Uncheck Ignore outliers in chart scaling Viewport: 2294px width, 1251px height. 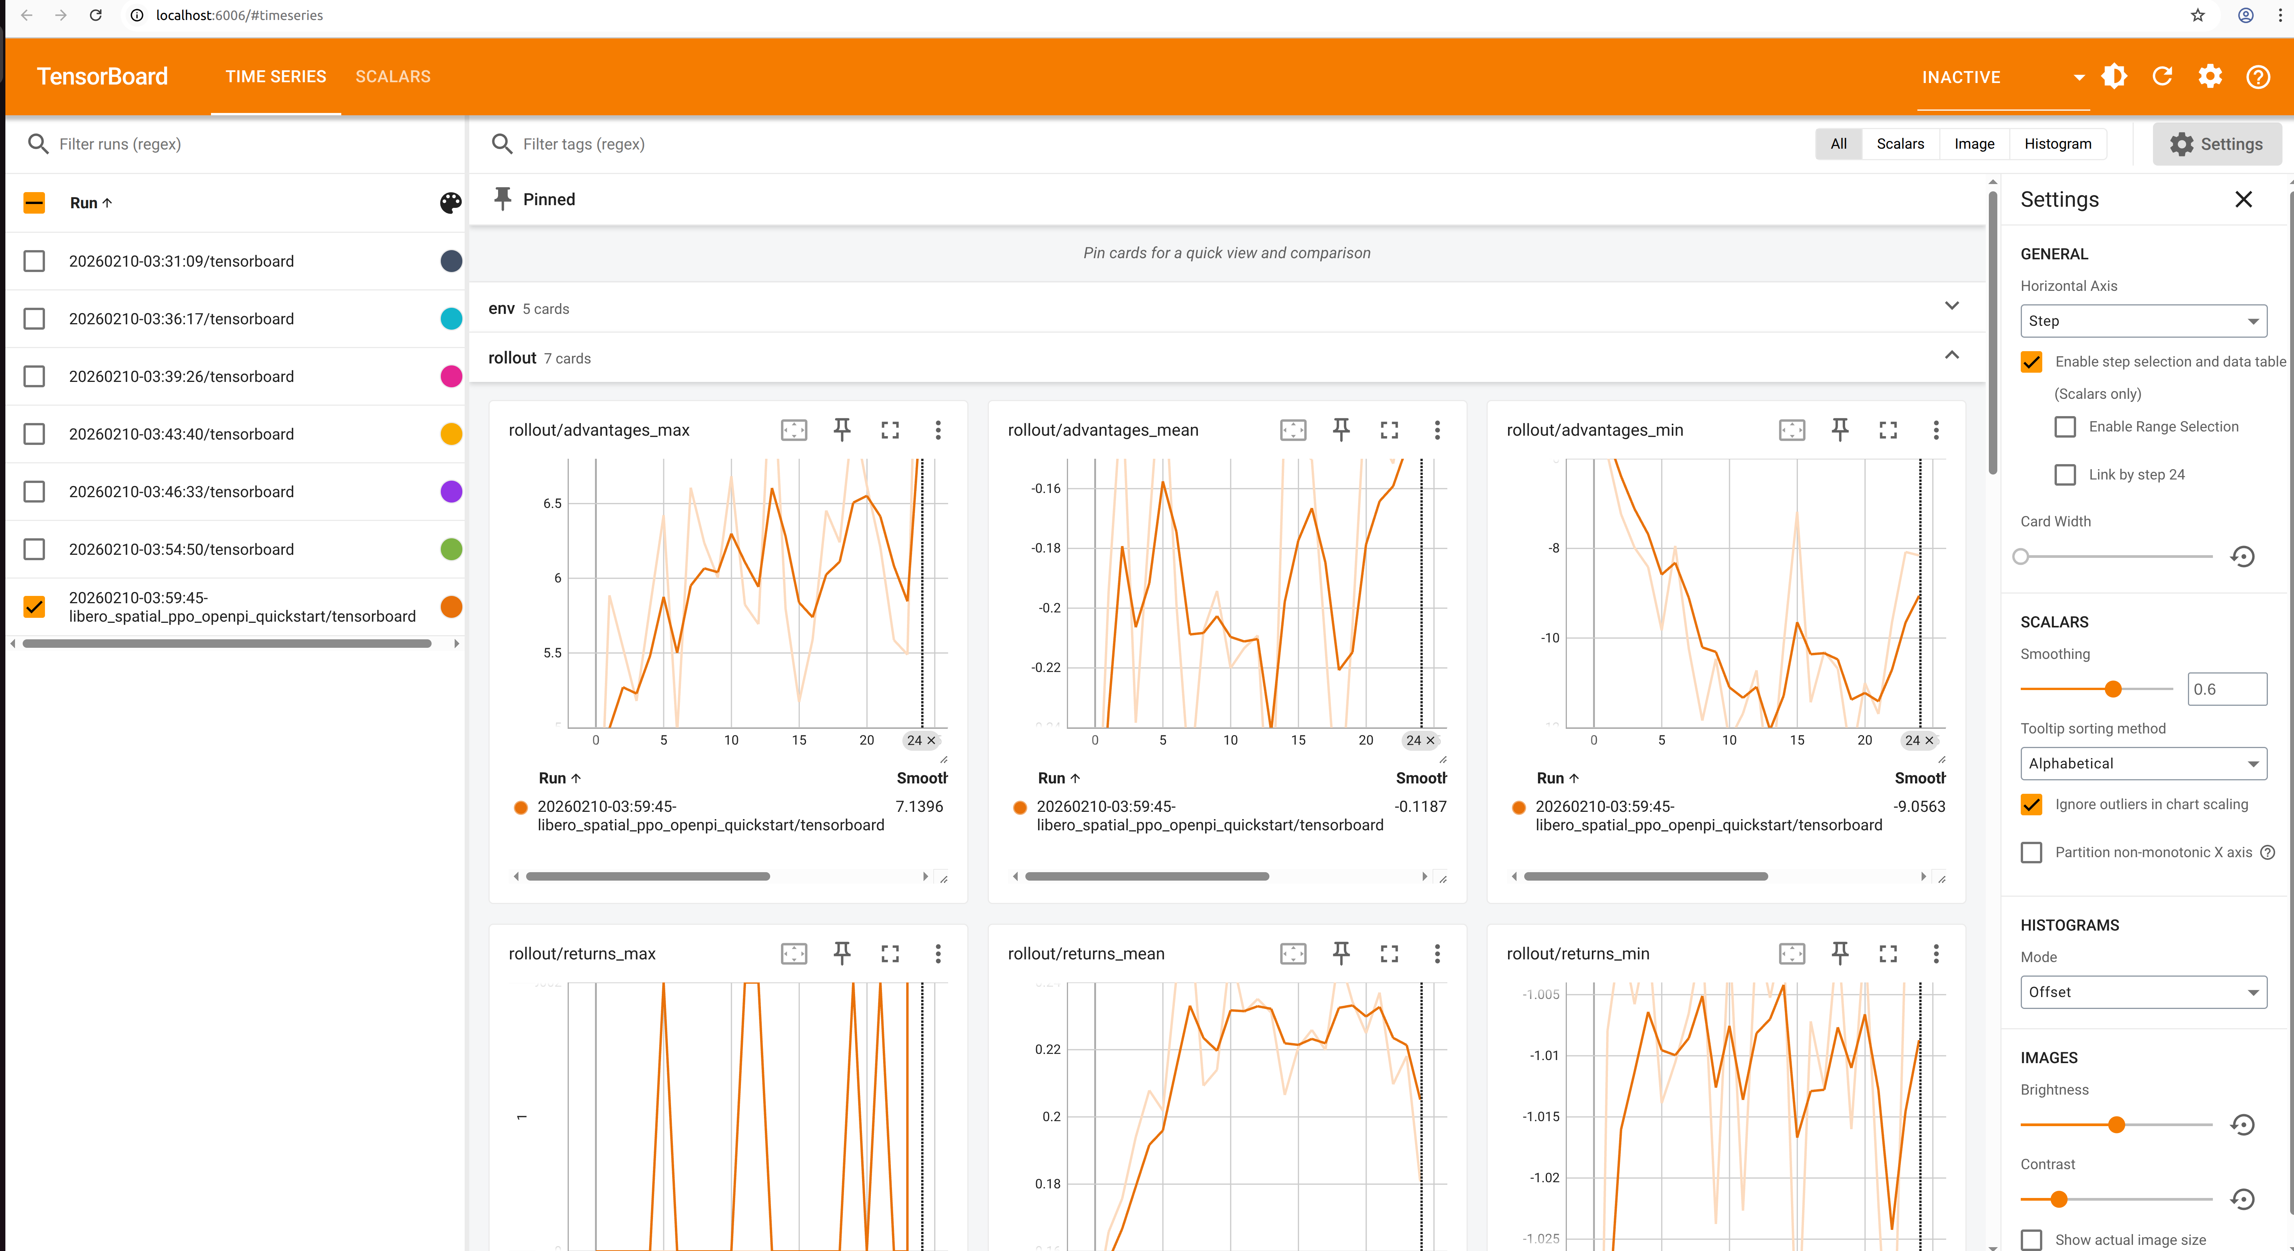(2031, 804)
